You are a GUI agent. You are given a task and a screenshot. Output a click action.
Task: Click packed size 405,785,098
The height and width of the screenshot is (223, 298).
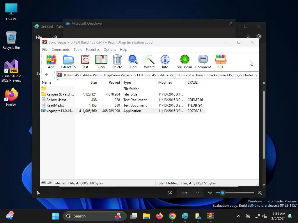(x=111, y=111)
